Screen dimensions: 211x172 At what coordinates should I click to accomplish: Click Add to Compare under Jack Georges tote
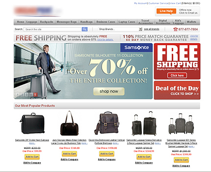point(69,159)
